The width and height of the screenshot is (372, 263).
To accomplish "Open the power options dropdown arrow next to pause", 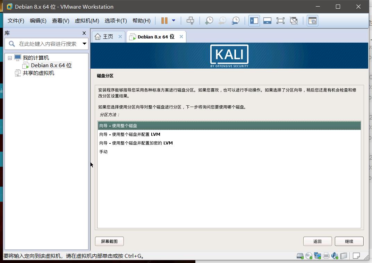I will [174, 20].
